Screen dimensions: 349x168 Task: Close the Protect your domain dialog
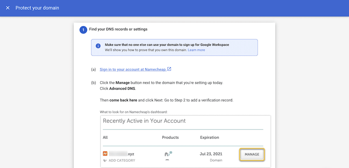[8, 8]
